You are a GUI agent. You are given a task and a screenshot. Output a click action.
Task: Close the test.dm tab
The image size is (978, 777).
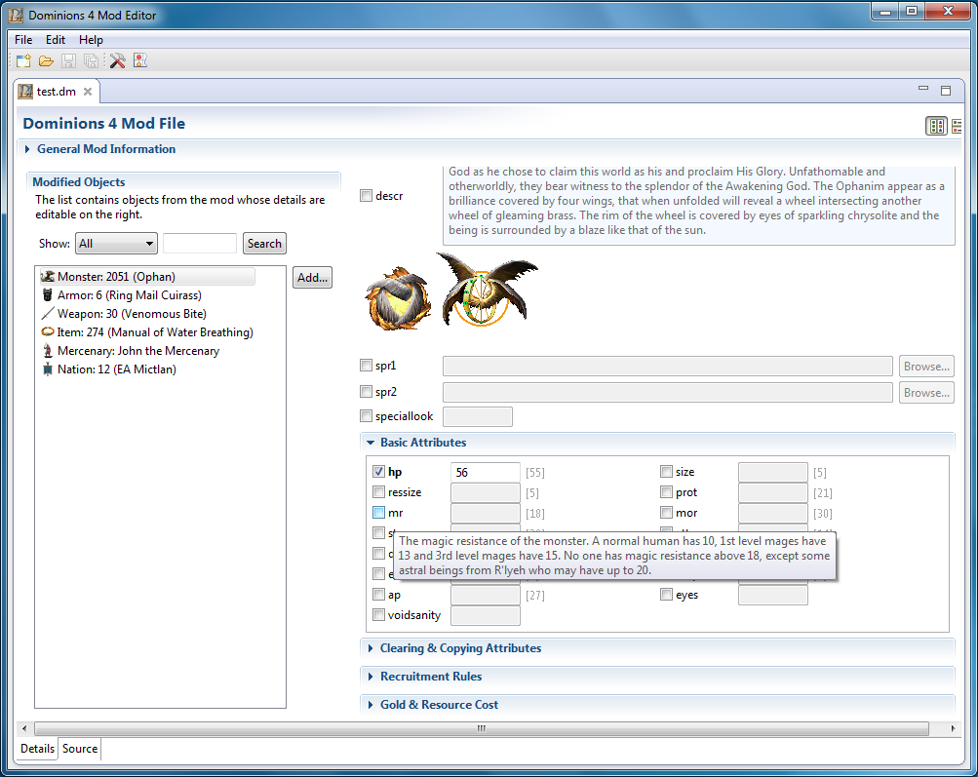pyautogui.click(x=88, y=92)
